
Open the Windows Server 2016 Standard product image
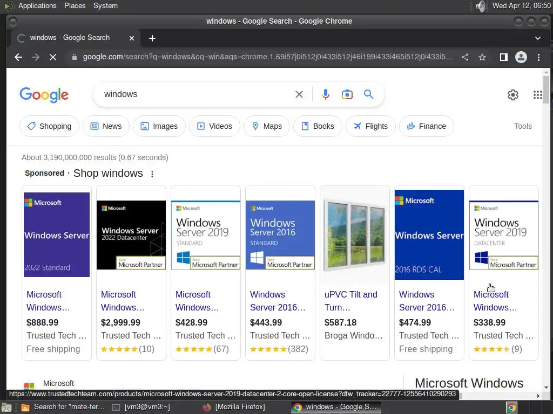coord(280,235)
